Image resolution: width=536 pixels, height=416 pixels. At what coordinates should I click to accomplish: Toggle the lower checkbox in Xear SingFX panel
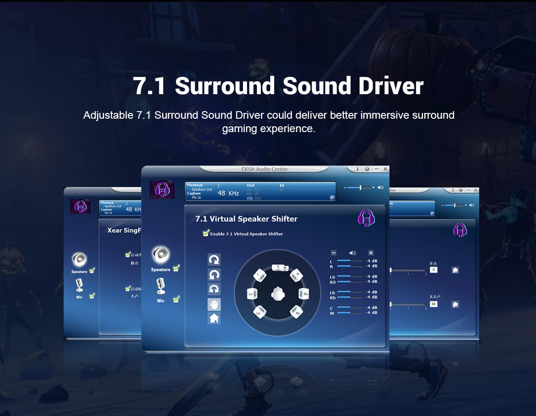click(x=128, y=288)
